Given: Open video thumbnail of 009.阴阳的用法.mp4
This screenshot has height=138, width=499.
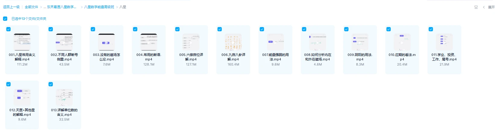Looking at the screenshot, I should click(x=360, y=42).
